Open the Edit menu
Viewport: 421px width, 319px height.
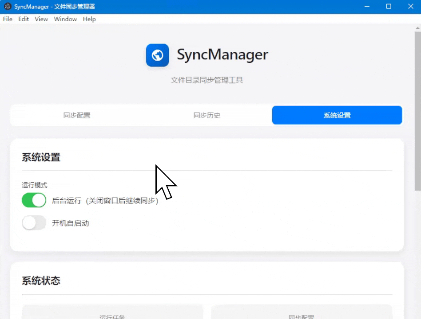click(x=23, y=19)
